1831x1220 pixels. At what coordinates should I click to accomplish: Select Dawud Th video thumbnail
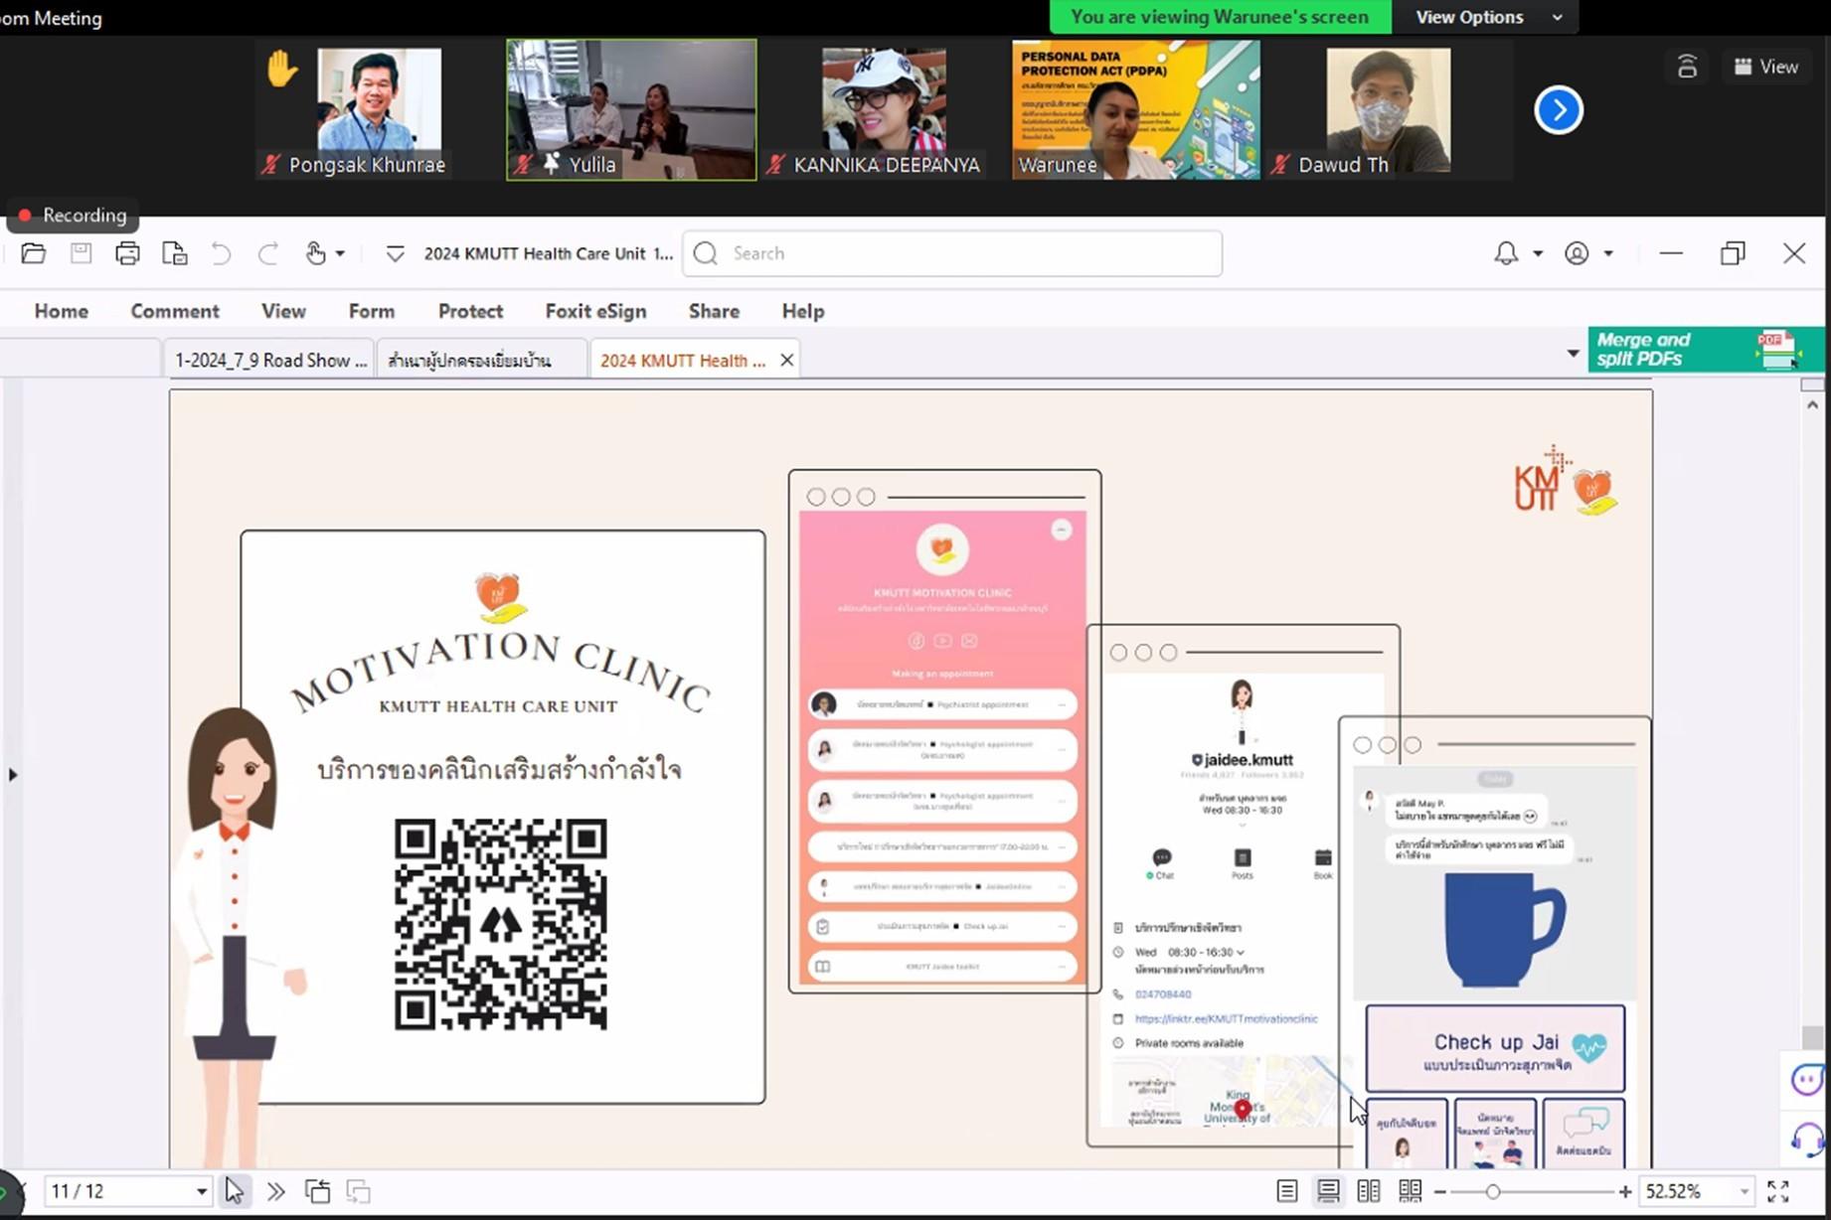[x=1389, y=110]
